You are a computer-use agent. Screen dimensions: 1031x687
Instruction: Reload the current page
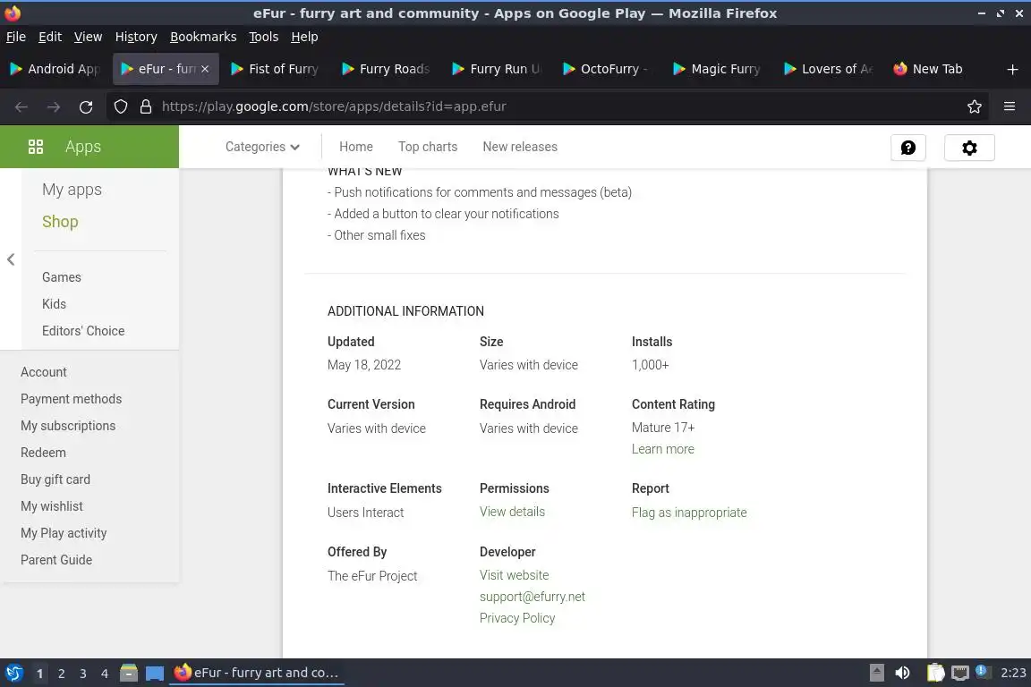click(x=86, y=106)
